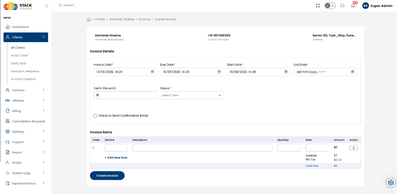
Task: Click the Clients menu item
Action: (26, 37)
